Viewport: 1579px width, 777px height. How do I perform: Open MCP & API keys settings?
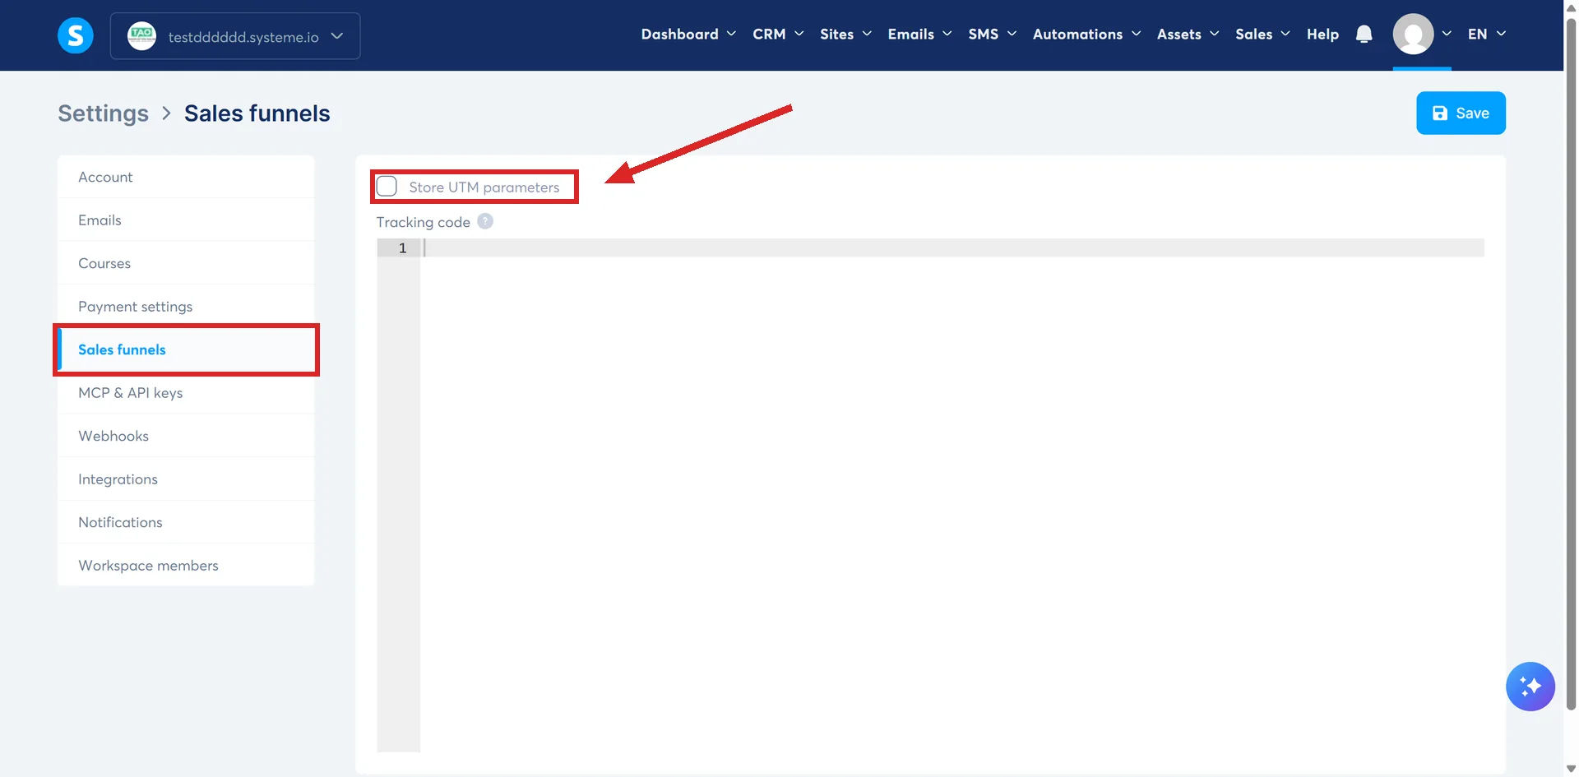click(186, 393)
